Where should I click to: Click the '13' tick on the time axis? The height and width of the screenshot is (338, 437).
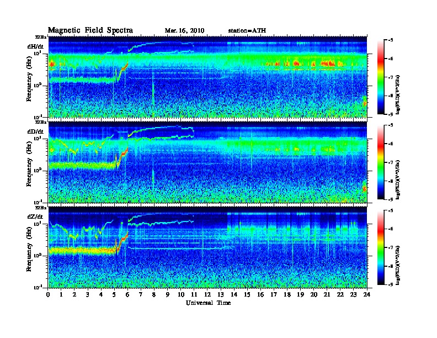[x=221, y=294]
